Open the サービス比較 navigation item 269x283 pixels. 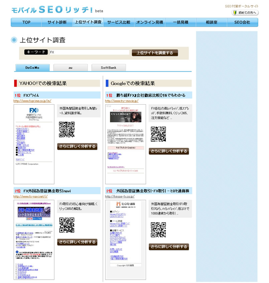(x=119, y=22)
